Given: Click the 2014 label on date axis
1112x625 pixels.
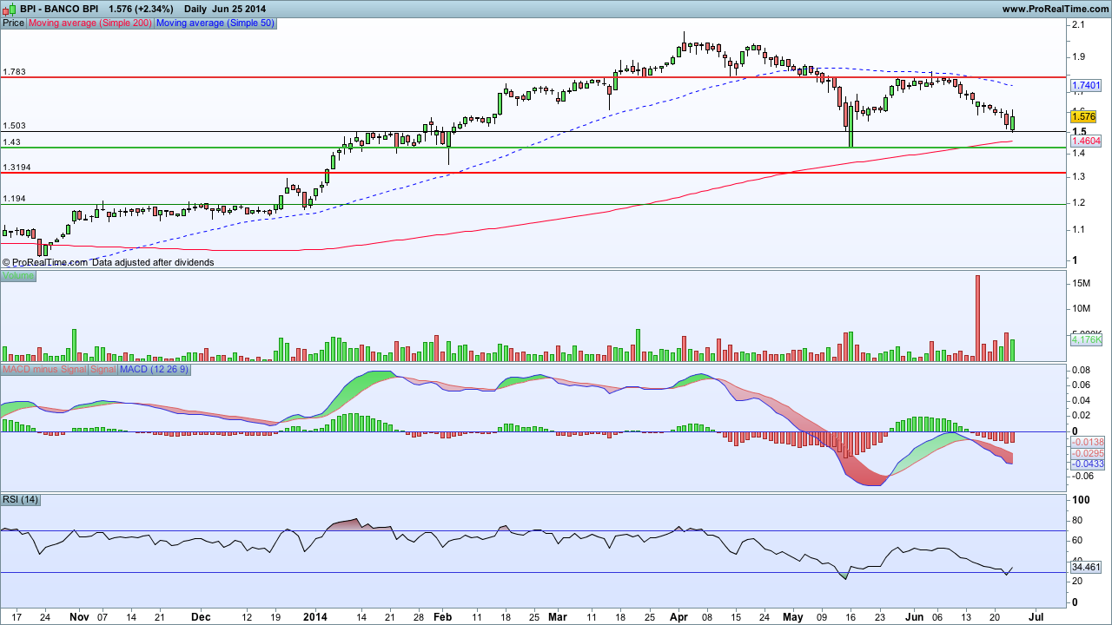Looking at the screenshot, I should click(x=315, y=616).
